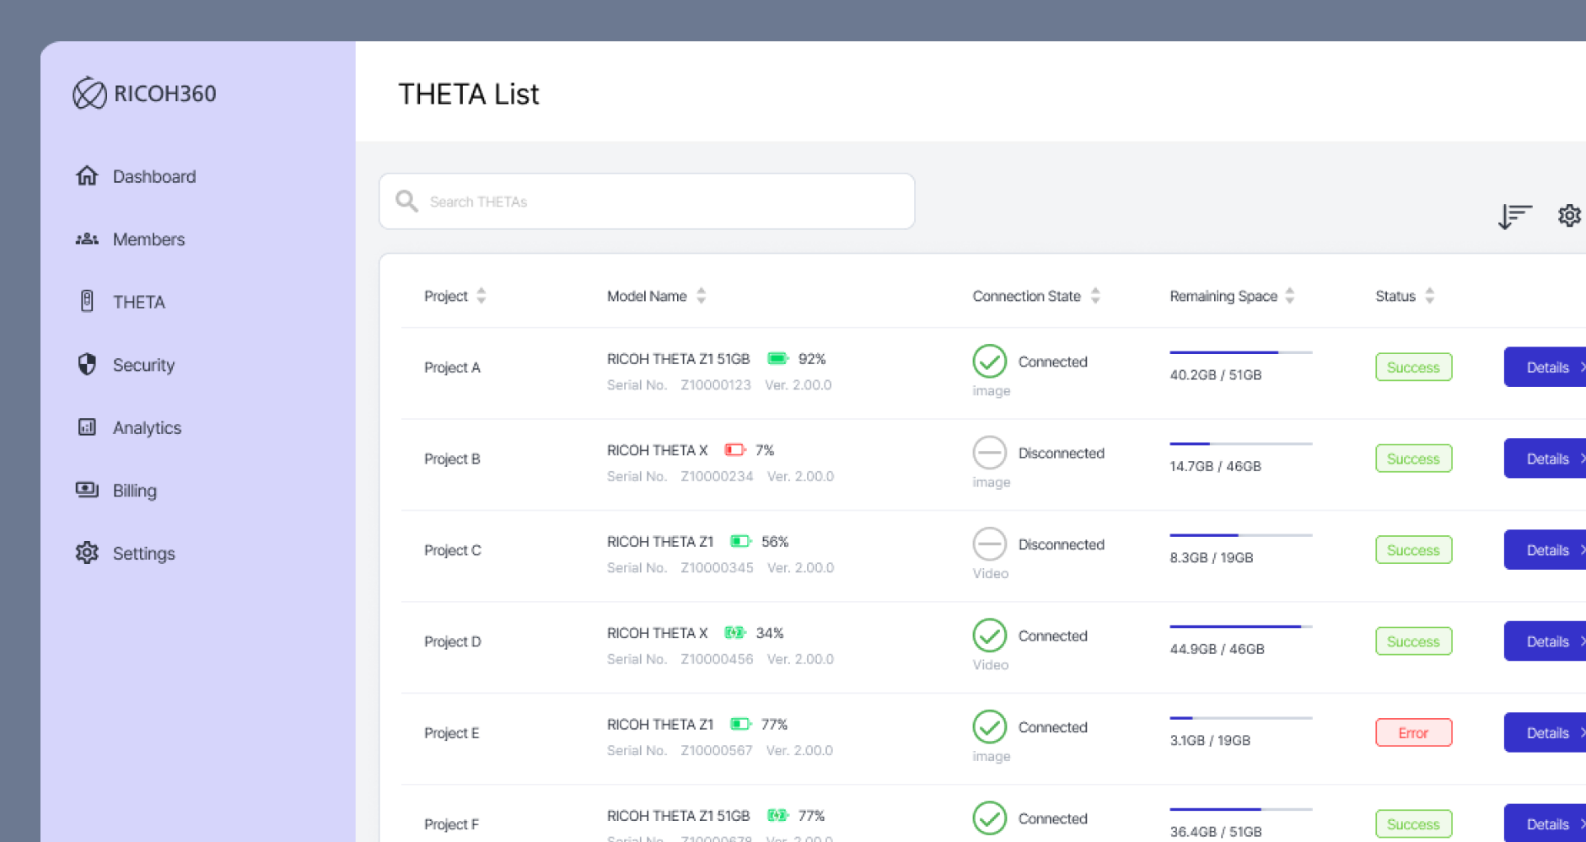Viewport: 1586px width, 842px height.
Task: Click 36.4GB / 51GB text
Action: pos(1216,832)
